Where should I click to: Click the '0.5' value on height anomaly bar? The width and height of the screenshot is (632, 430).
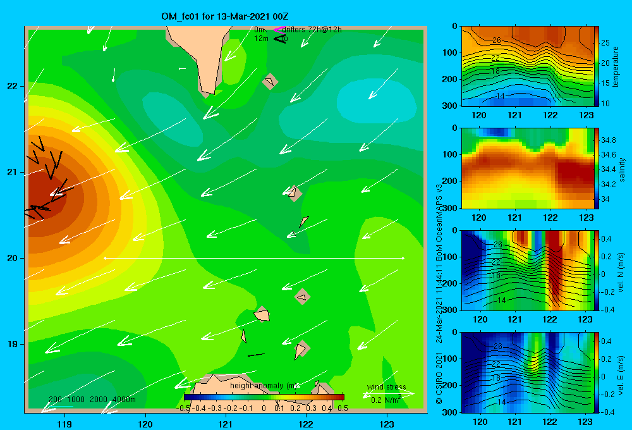[343, 408]
